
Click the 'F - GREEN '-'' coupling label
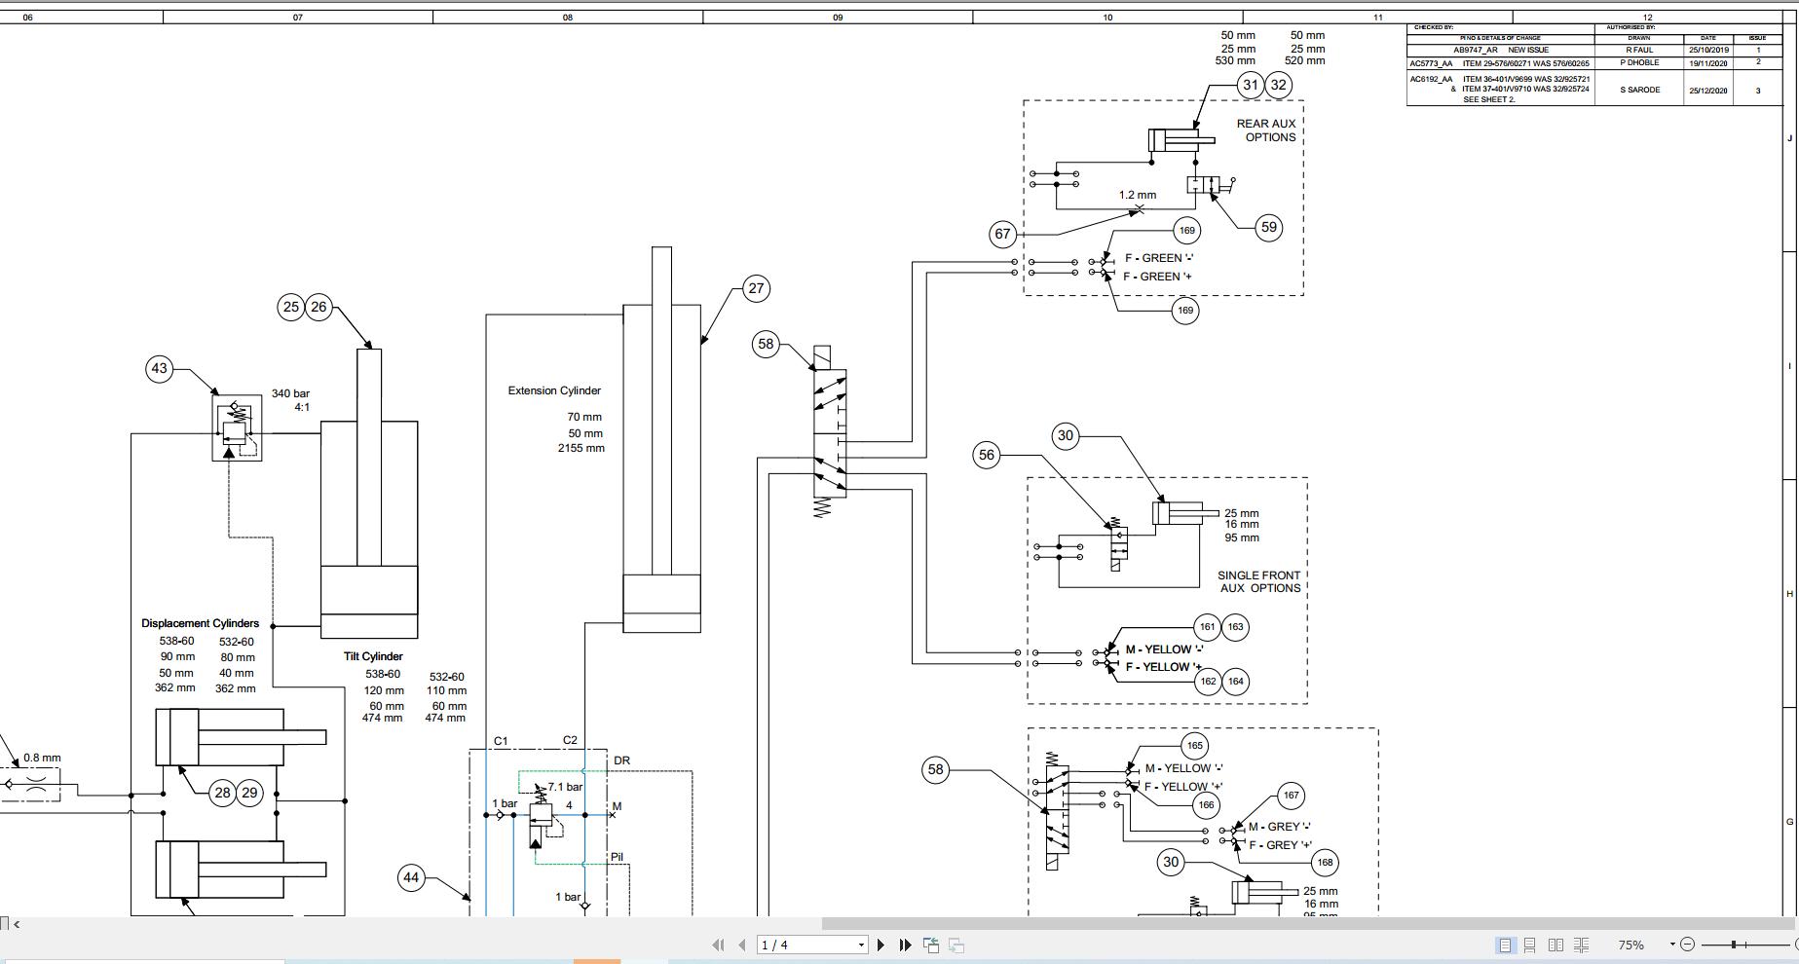point(1159,258)
